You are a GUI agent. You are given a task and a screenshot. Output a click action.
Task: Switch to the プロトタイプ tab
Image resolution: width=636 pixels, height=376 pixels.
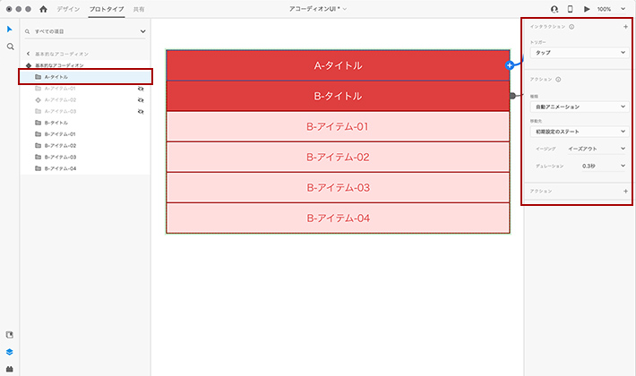[x=107, y=9]
